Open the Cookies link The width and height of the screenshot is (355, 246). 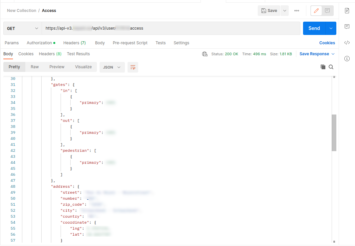click(327, 43)
